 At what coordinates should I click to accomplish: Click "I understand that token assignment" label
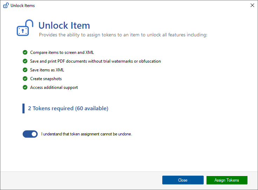tap(87, 134)
